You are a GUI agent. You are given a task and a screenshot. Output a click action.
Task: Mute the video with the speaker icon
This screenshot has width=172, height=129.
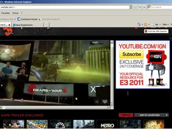(x=97, y=102)
